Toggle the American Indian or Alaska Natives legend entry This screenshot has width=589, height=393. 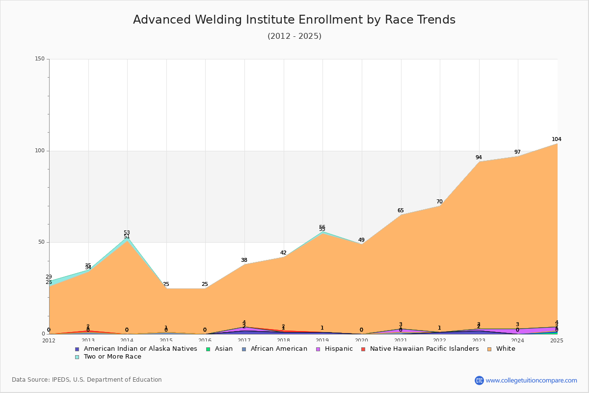(136, 349)
